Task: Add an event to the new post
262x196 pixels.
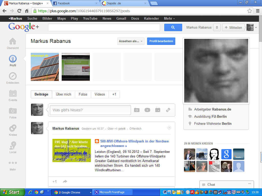Action: [158, 110]
